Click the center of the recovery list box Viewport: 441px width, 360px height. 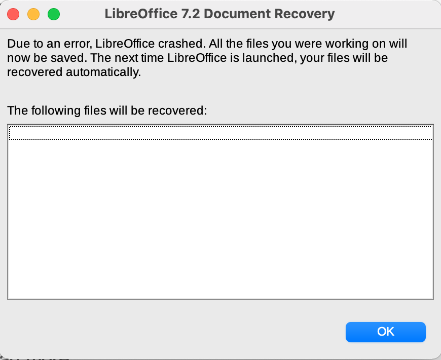click(x=220, y=212)
